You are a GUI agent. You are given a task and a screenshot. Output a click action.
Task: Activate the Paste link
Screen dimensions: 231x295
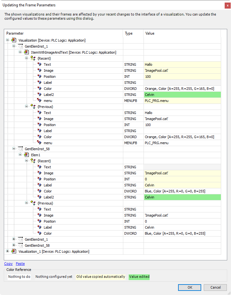tap(20, 264)
